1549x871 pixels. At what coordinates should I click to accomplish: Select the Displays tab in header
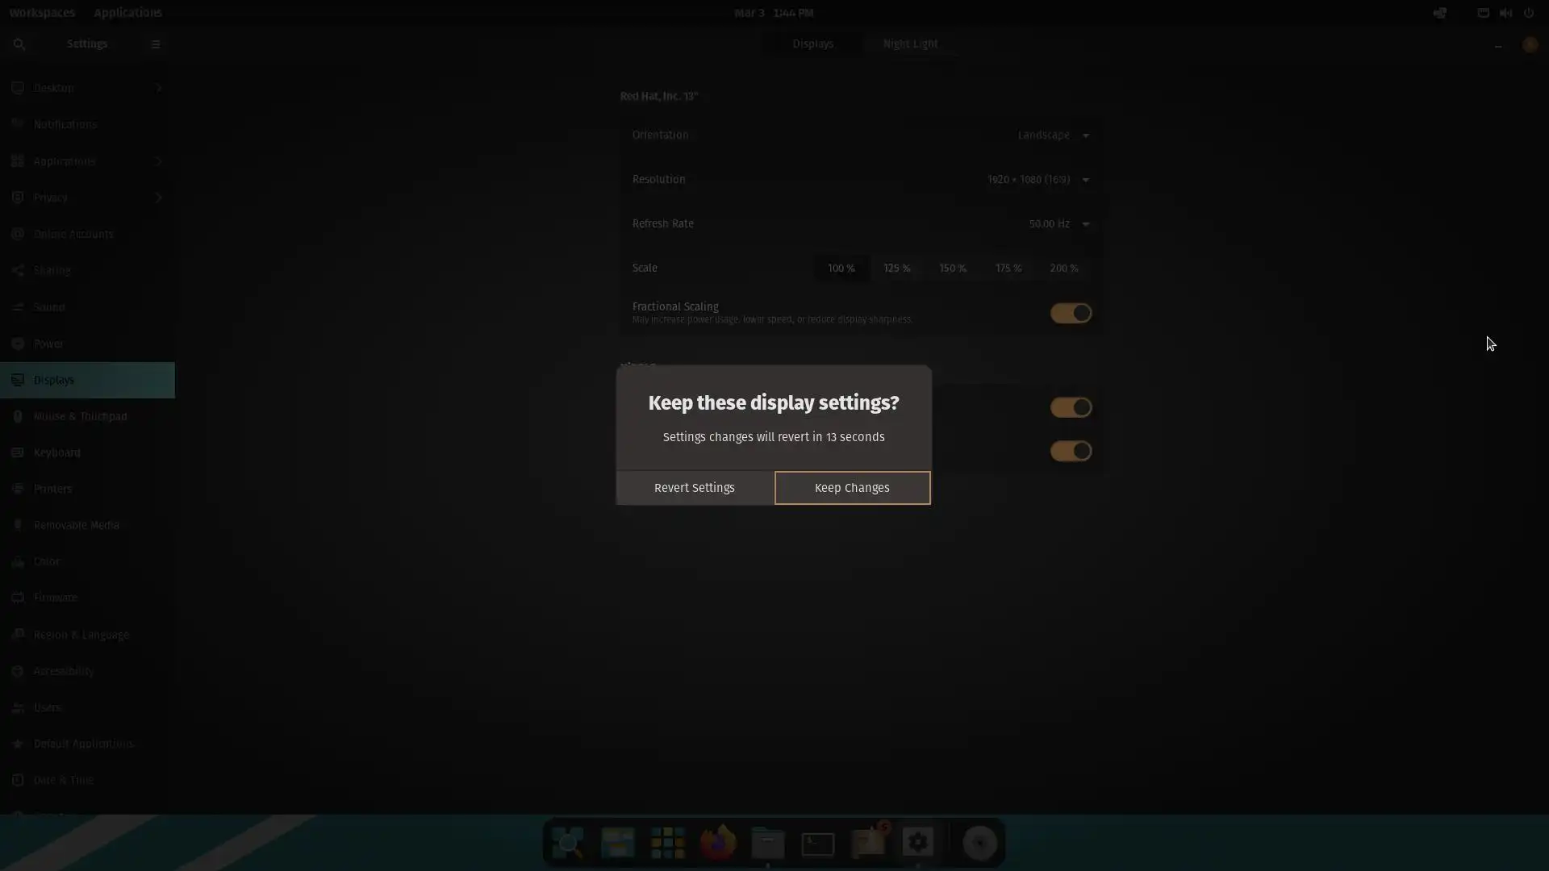[812, 44]
